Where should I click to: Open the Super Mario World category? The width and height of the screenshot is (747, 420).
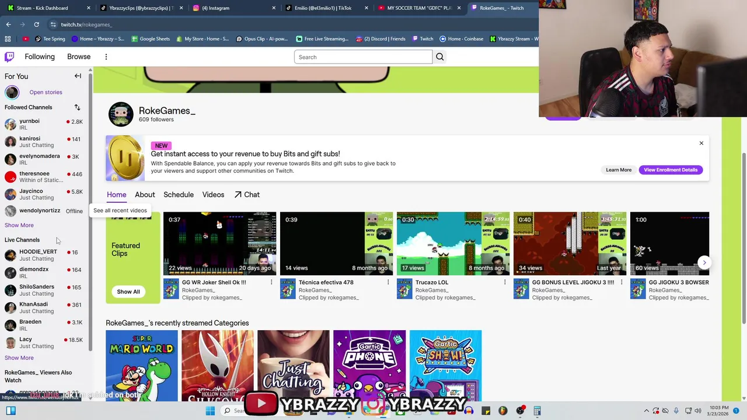click(142, 366)
